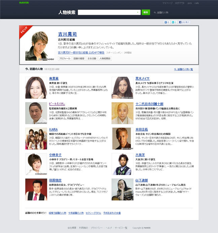218x233 pixels.
Task: Click the green 検索 search button
Action: [x=146, y=12]
